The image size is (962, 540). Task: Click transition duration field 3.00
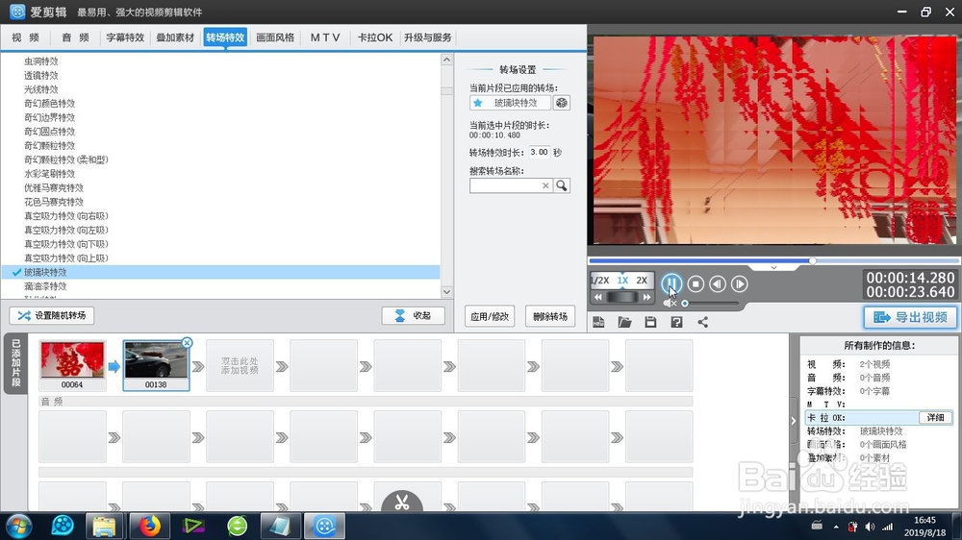(540, 152)
